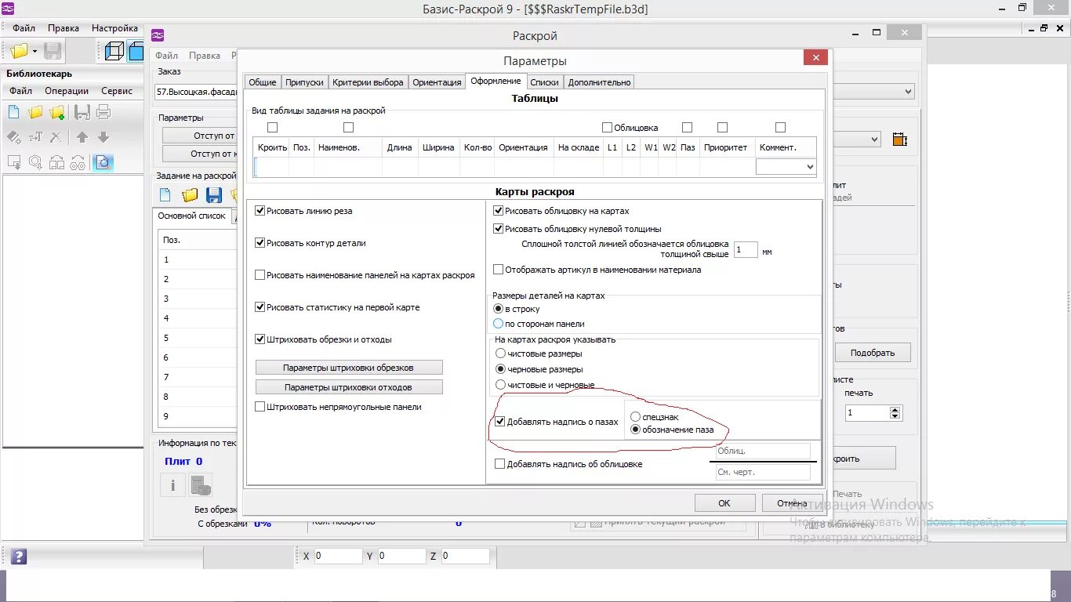Open 'Операции' menu in Библиотекарь
Viewport: 1071px width, 602px height.
[x=67, y=91]
